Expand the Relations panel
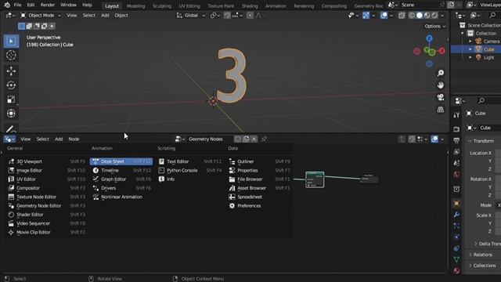 [484, 255]
